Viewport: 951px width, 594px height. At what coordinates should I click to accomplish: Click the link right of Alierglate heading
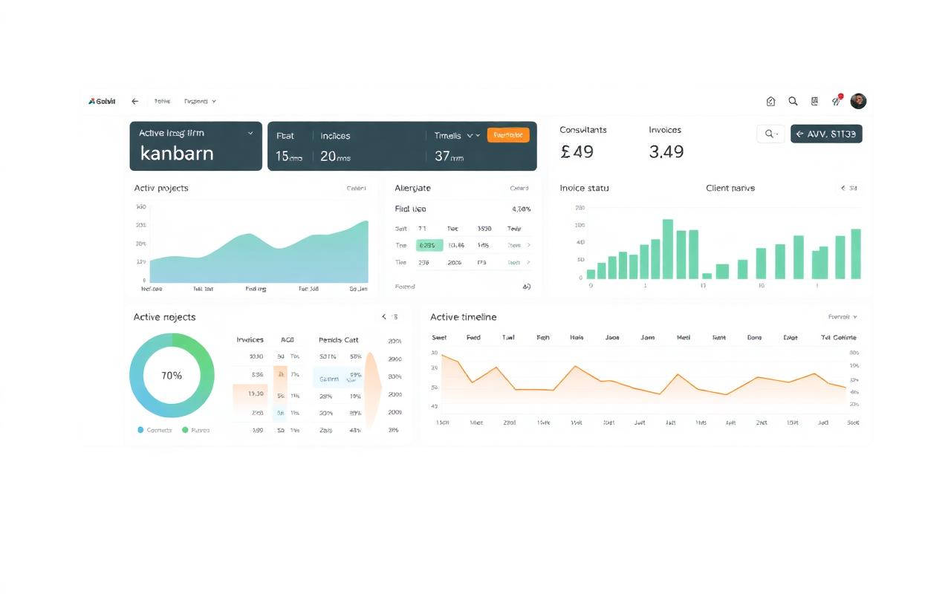519,189
